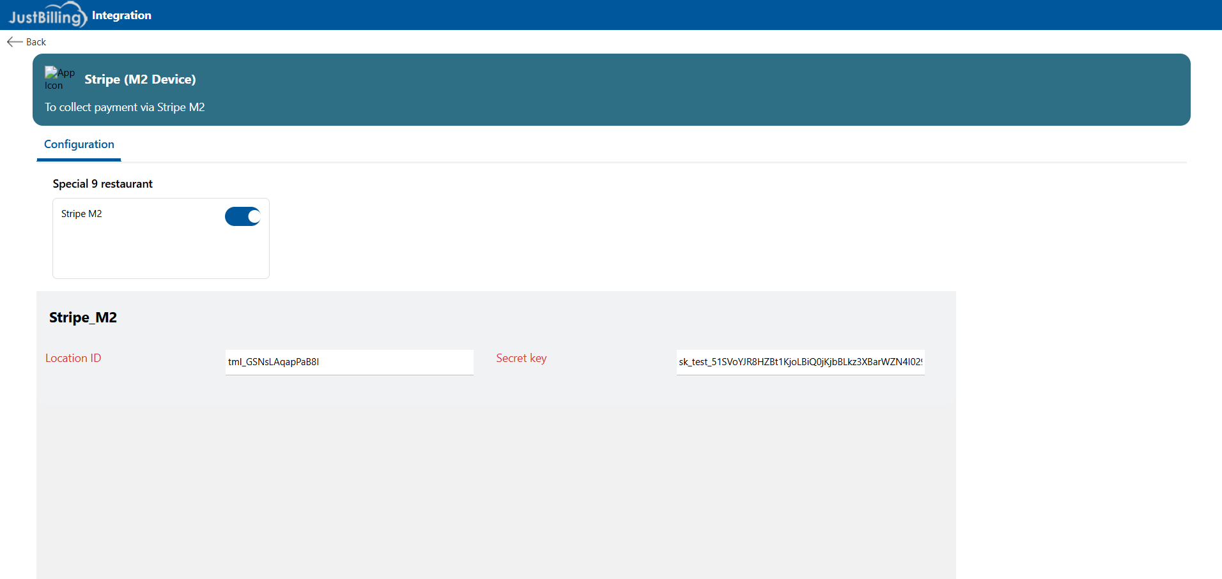Viewport: 1222px width, 579px height.
Task: Click the Back text link
Action: coord(36,42)
